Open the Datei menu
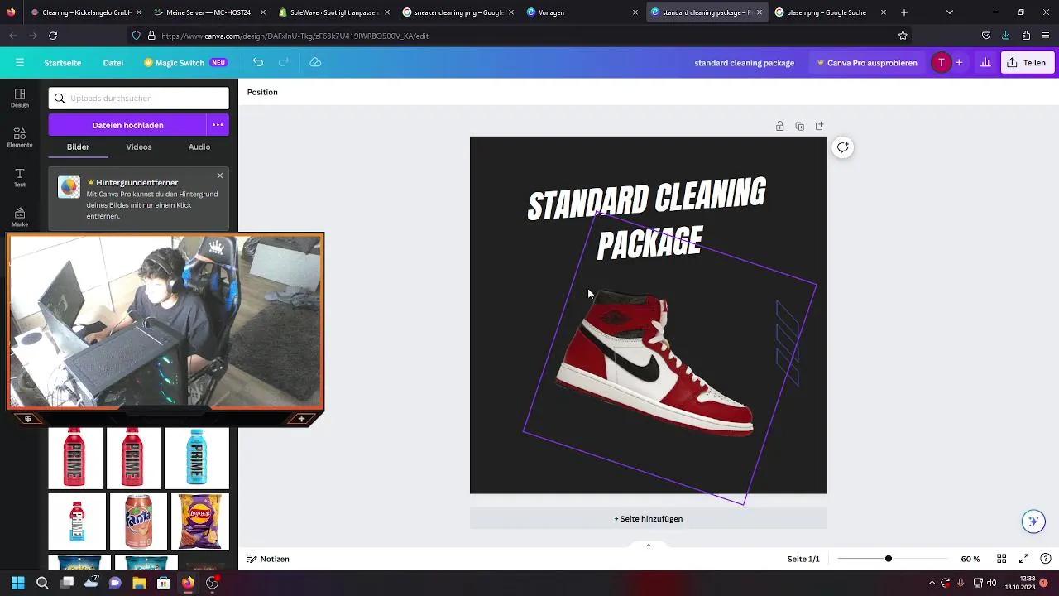Viewport: 1059px width, 596px height. [113, 62]
